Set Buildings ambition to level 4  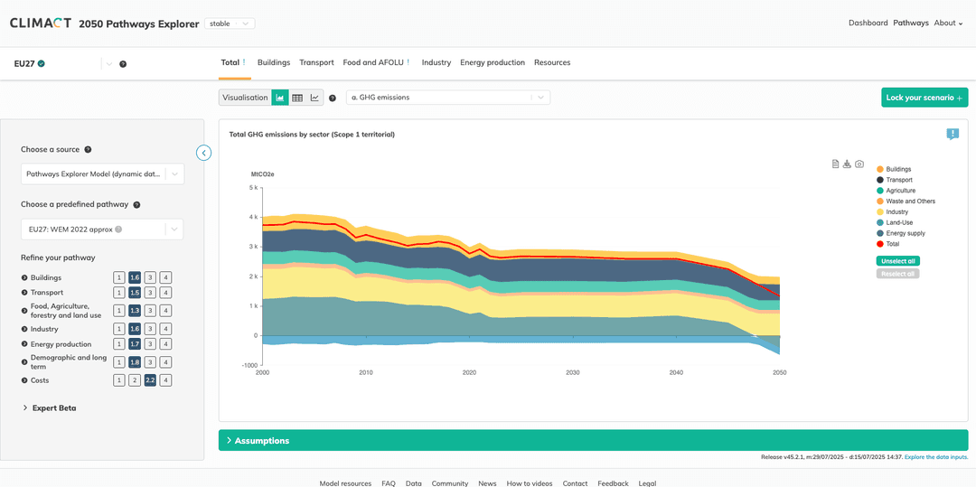165,278
